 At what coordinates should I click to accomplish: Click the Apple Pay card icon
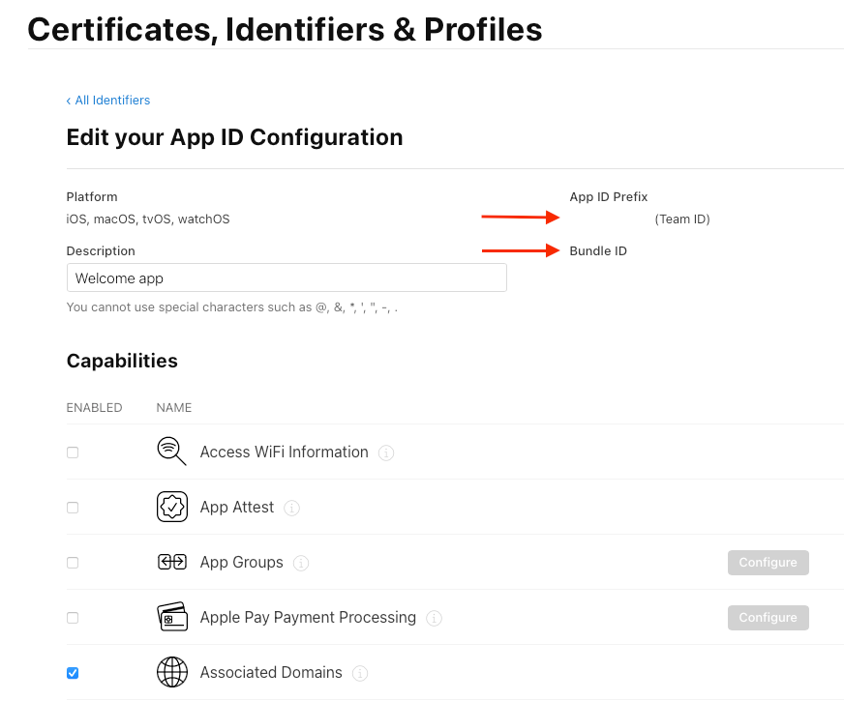click(x=171, y=617)
